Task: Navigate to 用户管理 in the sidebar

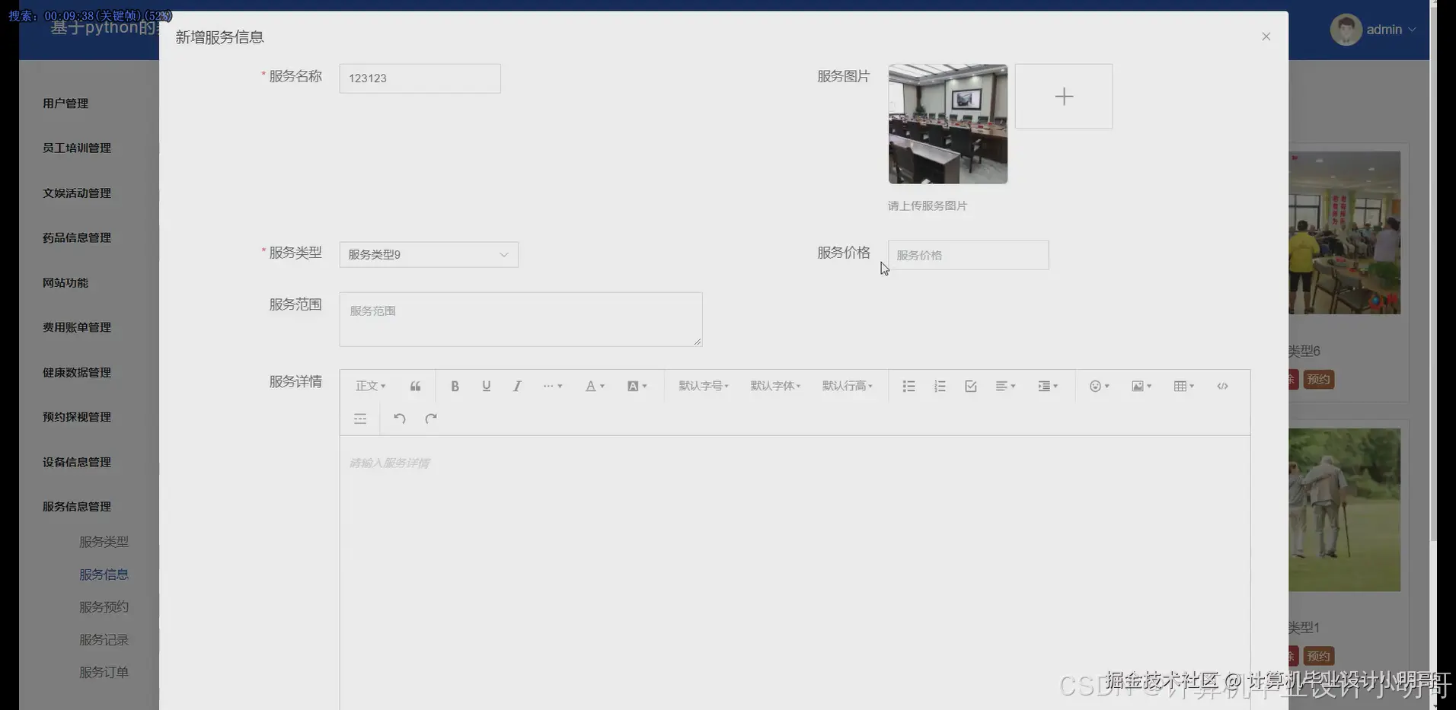Action: coord(65,103)
